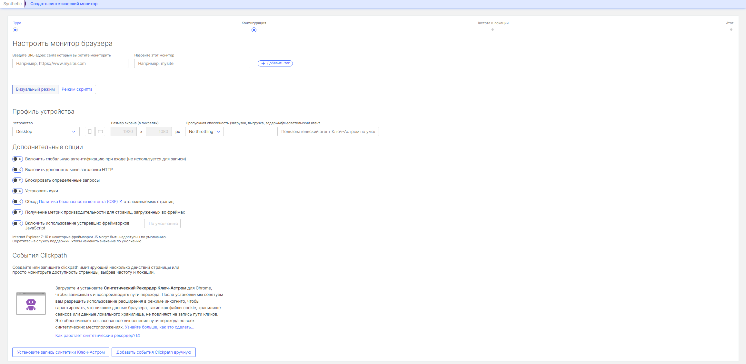The width and height of the screenshot is (746, 364).
Task: Click Добавить события Clickpath вручную button
Action: [x=154, y=352]
